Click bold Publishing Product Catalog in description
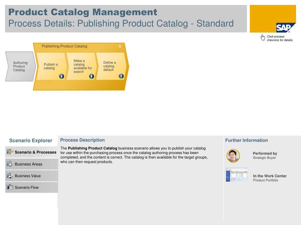This screenshot has width=301, height=225. click(93, 148)
